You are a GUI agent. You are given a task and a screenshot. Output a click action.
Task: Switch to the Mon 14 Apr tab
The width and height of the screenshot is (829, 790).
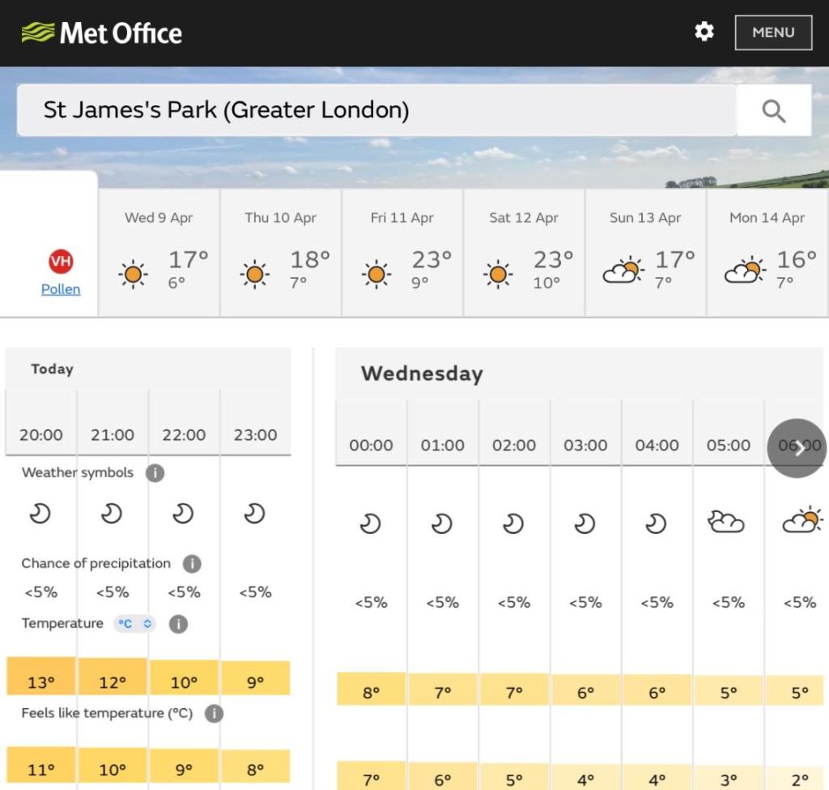tap(767, 253)
